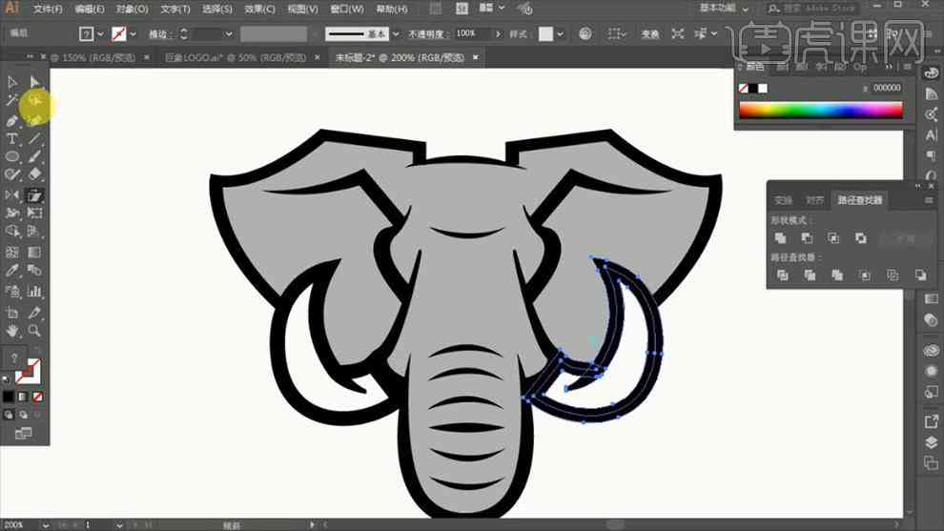
Task: Click Exclude in Pathfinder shape modes
Action: 861,238
